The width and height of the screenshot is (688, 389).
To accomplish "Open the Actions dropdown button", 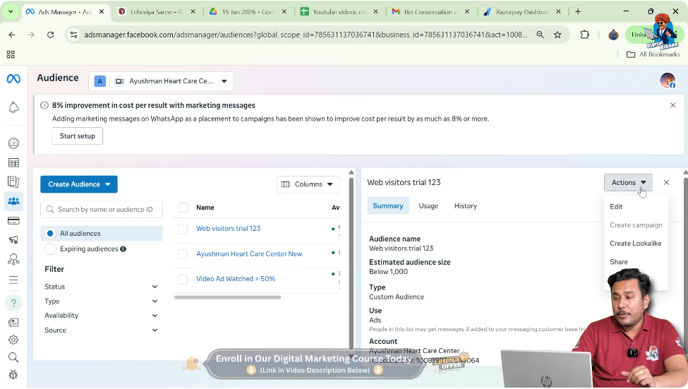I will 628,183.
